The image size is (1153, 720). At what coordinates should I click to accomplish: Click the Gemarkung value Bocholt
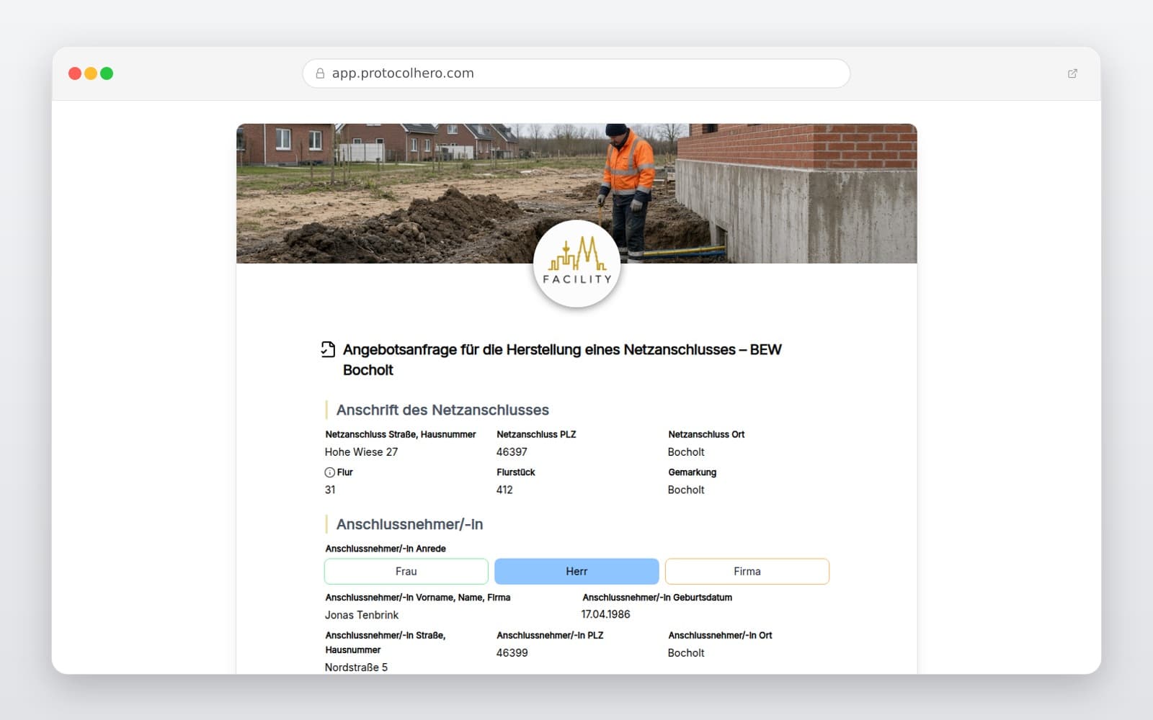pos(686,490)
